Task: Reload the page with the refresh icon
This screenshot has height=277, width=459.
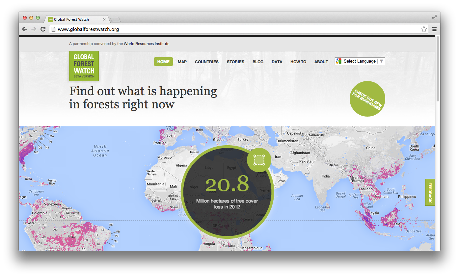Action: click(x=43, y=29)
